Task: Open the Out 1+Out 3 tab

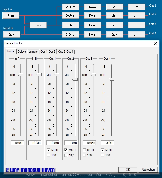Action: (x=48, y=52)
